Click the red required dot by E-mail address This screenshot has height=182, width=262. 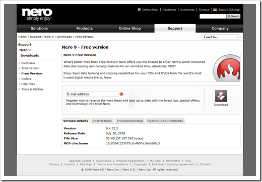[x=121, y=94]
